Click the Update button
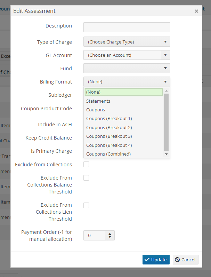This screenshot has width=211, height=277. (156, 260)
